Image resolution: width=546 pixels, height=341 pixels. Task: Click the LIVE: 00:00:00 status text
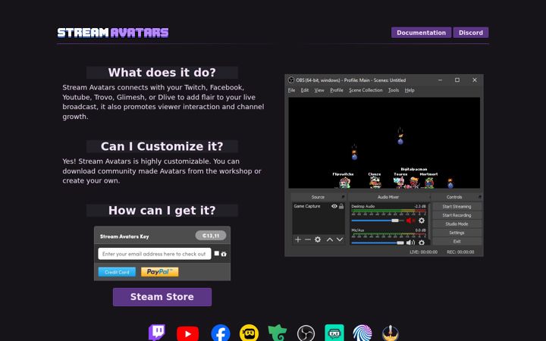[423, 252]
